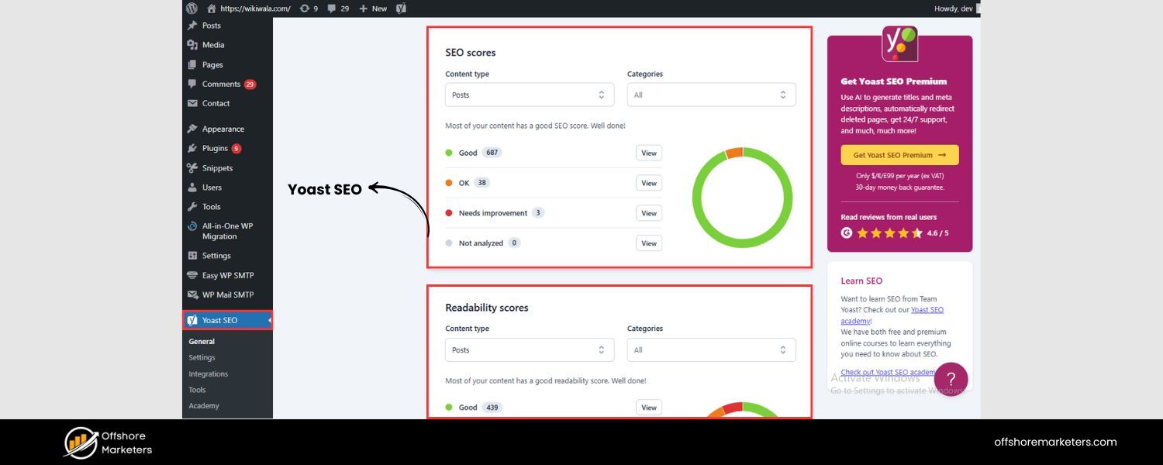Viewport: 1163px width, 465px height.
Task: View posts with Good SEO score
Action: pos(648,153)
